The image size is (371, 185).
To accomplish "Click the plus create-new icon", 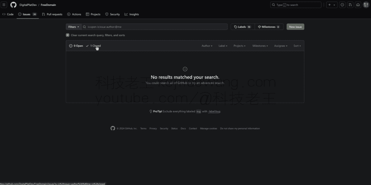I will pos(330,5).
